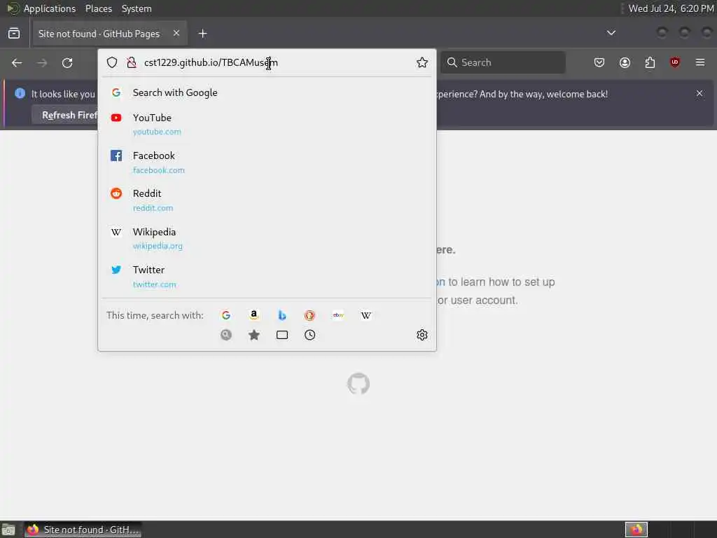Open the tracking protection shield icon
Screen dimensions: 717x538
point(112,62)
